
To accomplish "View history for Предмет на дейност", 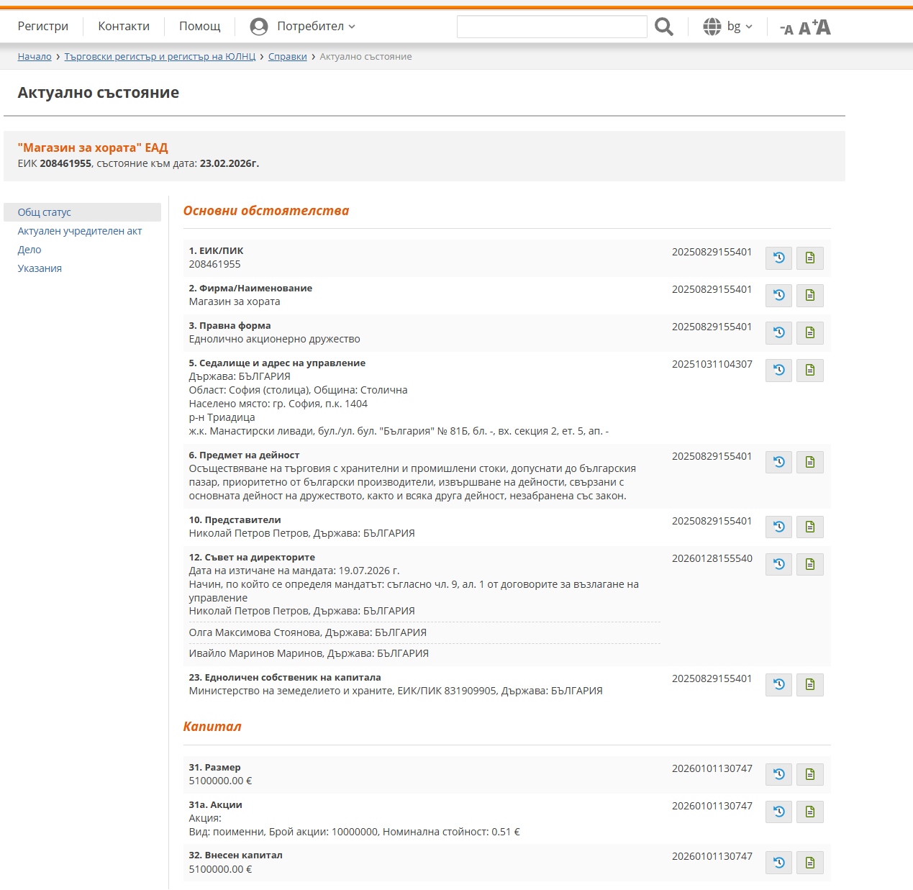I will pyautogui.click(x=778, y=463).
